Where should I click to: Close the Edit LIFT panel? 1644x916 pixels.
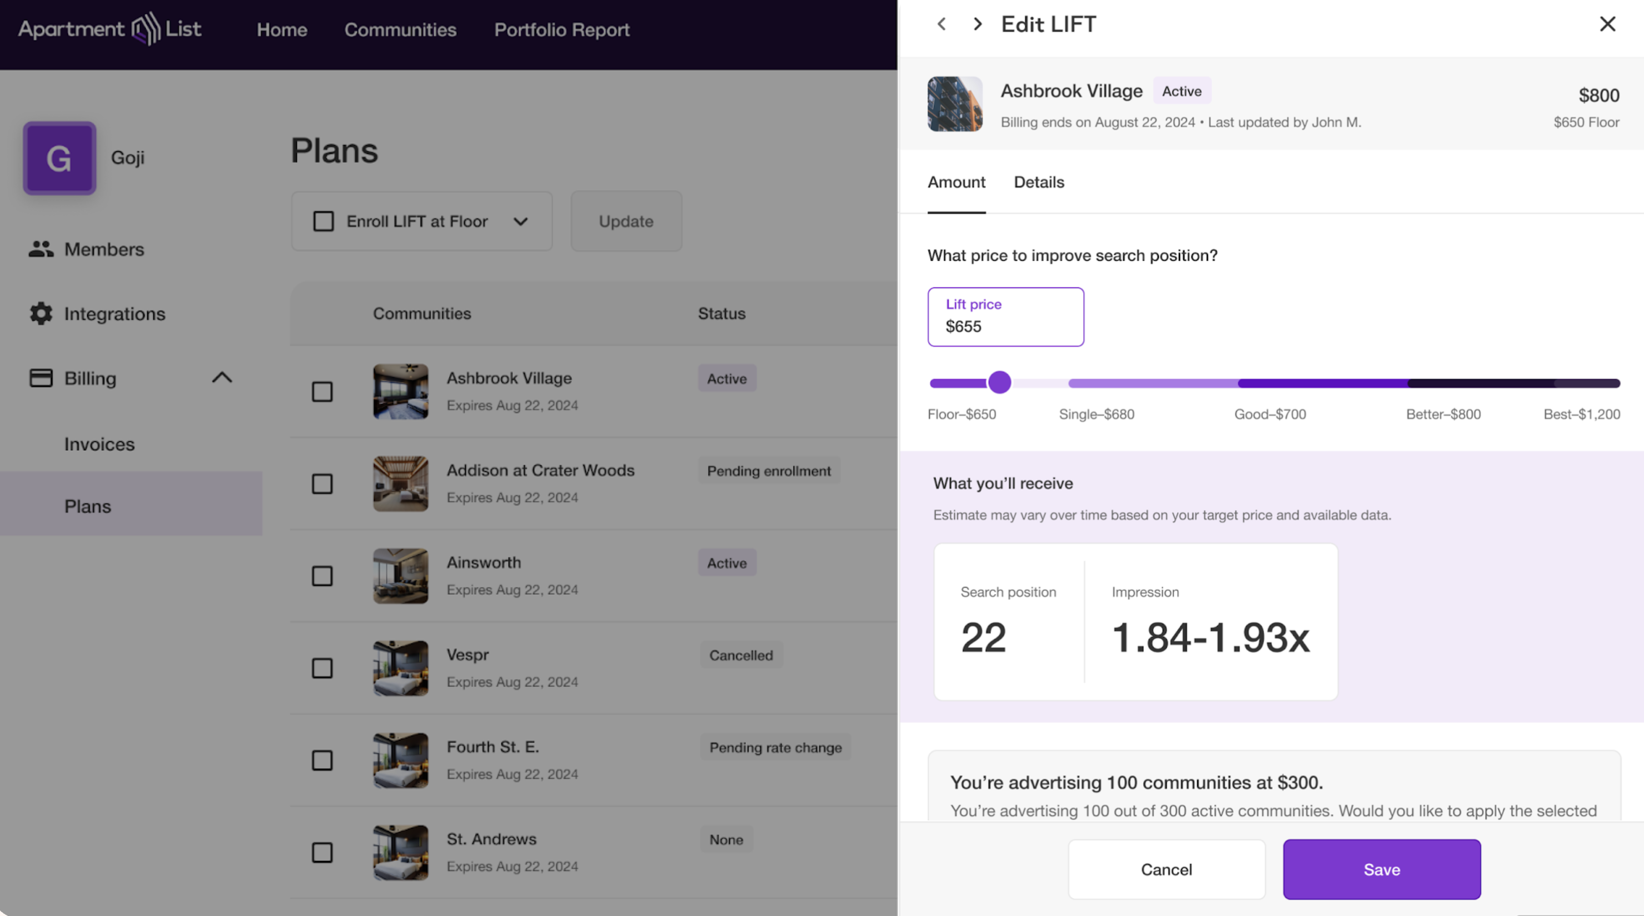click(x=1607, y=24)
